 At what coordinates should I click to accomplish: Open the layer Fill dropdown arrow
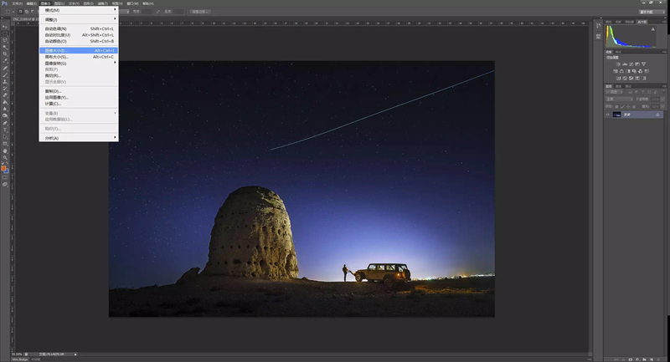[662, 107]
